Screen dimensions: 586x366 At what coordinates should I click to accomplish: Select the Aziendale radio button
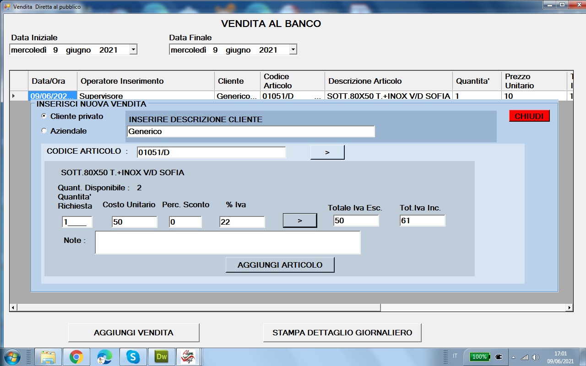44,131
